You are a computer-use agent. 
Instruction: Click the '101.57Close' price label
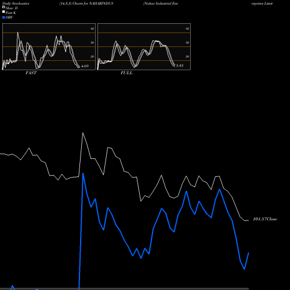pyautogui.click(x=265, y=219)
